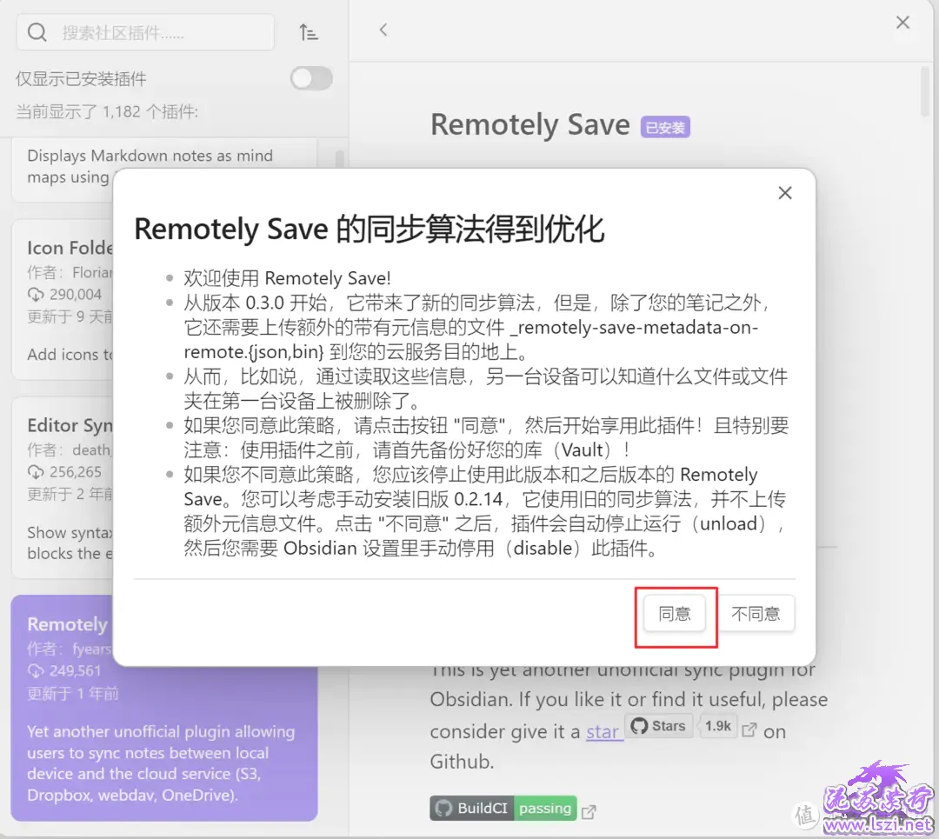Viewport: 939px width, 839px height.
Task: Click download icon beside 290,004
Action: (x=36, y=295)
